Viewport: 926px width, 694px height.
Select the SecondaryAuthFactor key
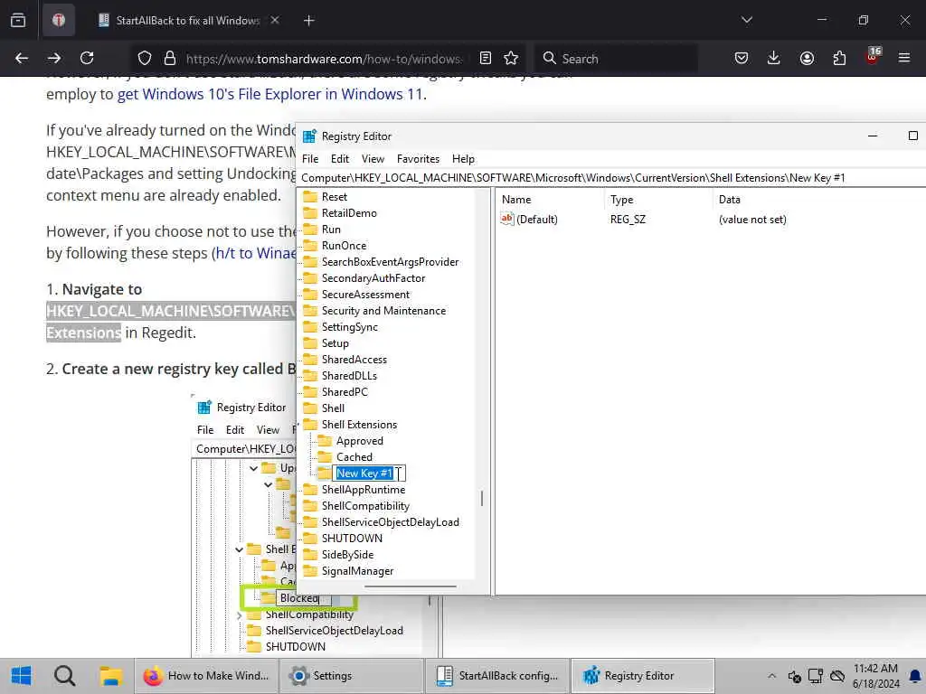pyautogui.click(x=373, y=278)
